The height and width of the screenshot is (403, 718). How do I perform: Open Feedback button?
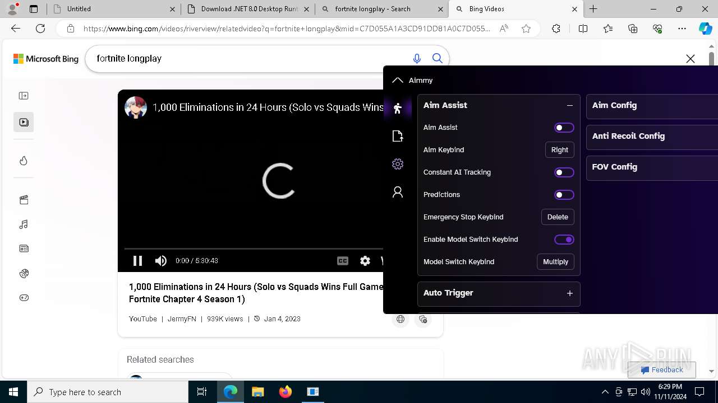pyautogui.click(x=662, y=370)
